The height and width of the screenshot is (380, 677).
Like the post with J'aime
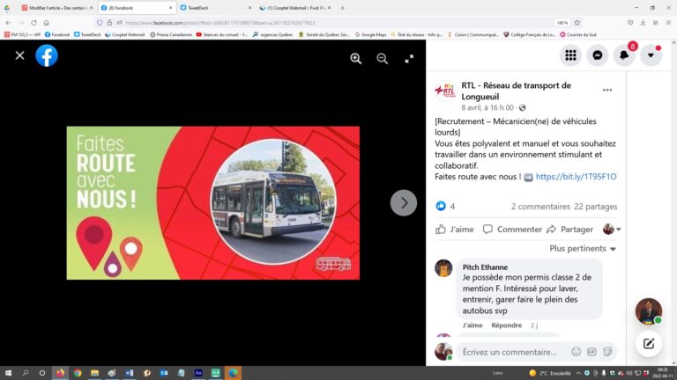pos(455,230)
